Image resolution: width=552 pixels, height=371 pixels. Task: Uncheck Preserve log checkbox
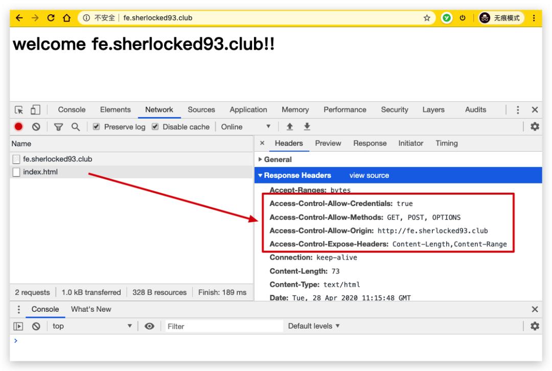tap(96, 127)
